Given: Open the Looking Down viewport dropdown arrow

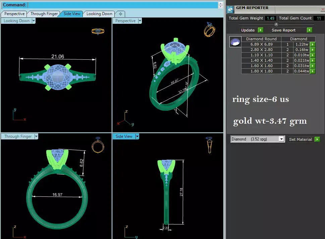Looking at the screenshot, I should click(34, 21).
